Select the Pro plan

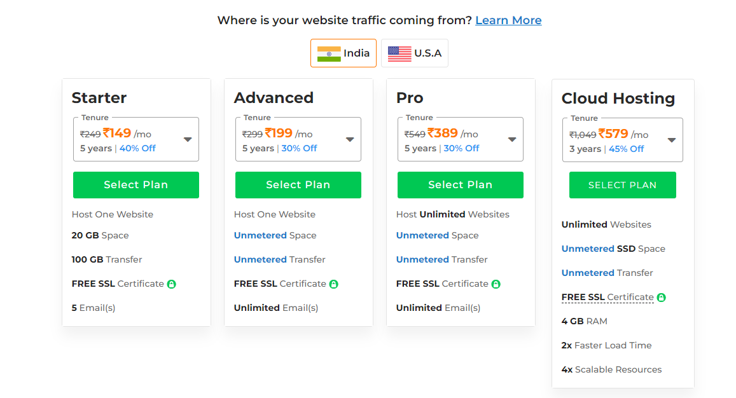click(x=461, y=185)
